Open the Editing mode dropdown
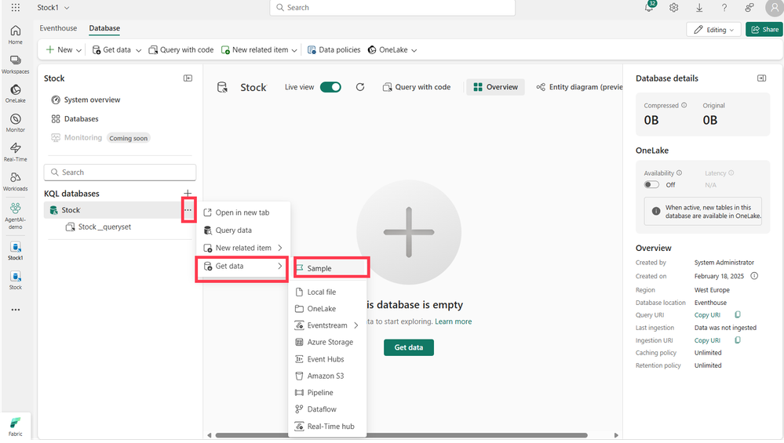The image size is (784, 443). [713, 30]
